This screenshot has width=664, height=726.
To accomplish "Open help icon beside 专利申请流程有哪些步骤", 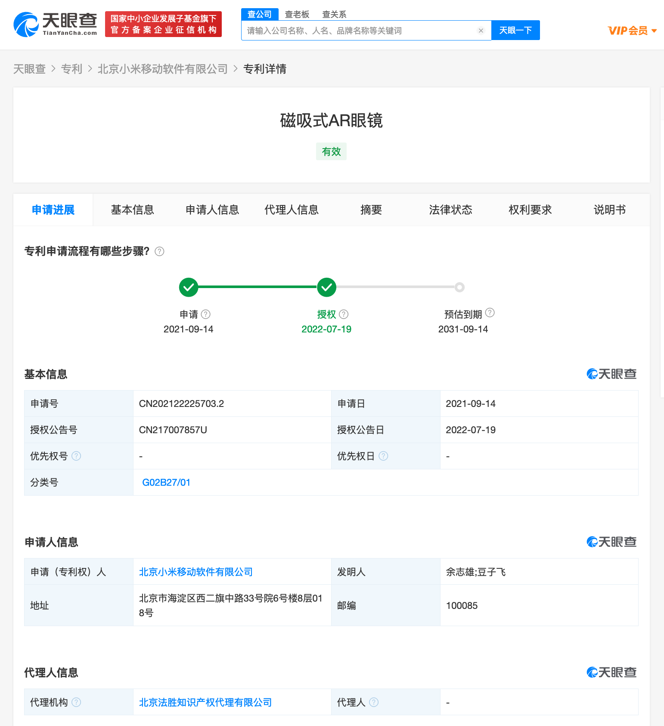I will [x=159, y=251].
